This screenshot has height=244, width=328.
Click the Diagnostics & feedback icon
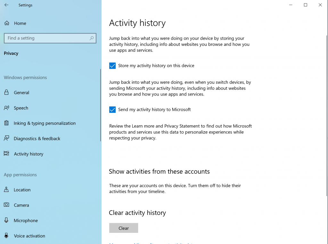[6, 138]
